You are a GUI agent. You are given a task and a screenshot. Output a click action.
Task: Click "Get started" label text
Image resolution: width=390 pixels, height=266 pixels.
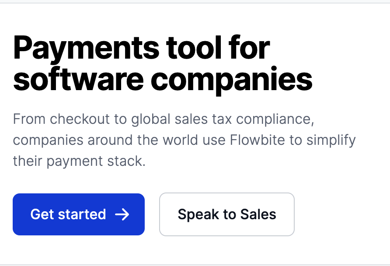(x=68, y=214)
